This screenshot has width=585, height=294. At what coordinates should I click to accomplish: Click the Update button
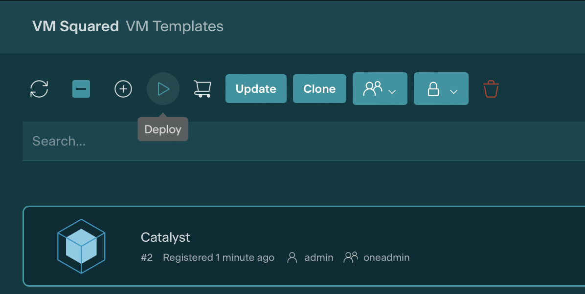(256, 89)
